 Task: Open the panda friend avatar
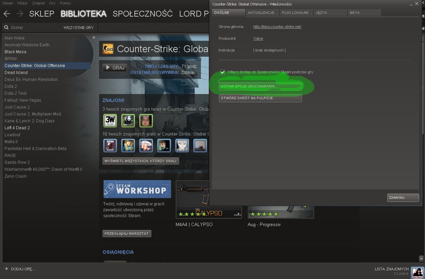click(128, 121)
